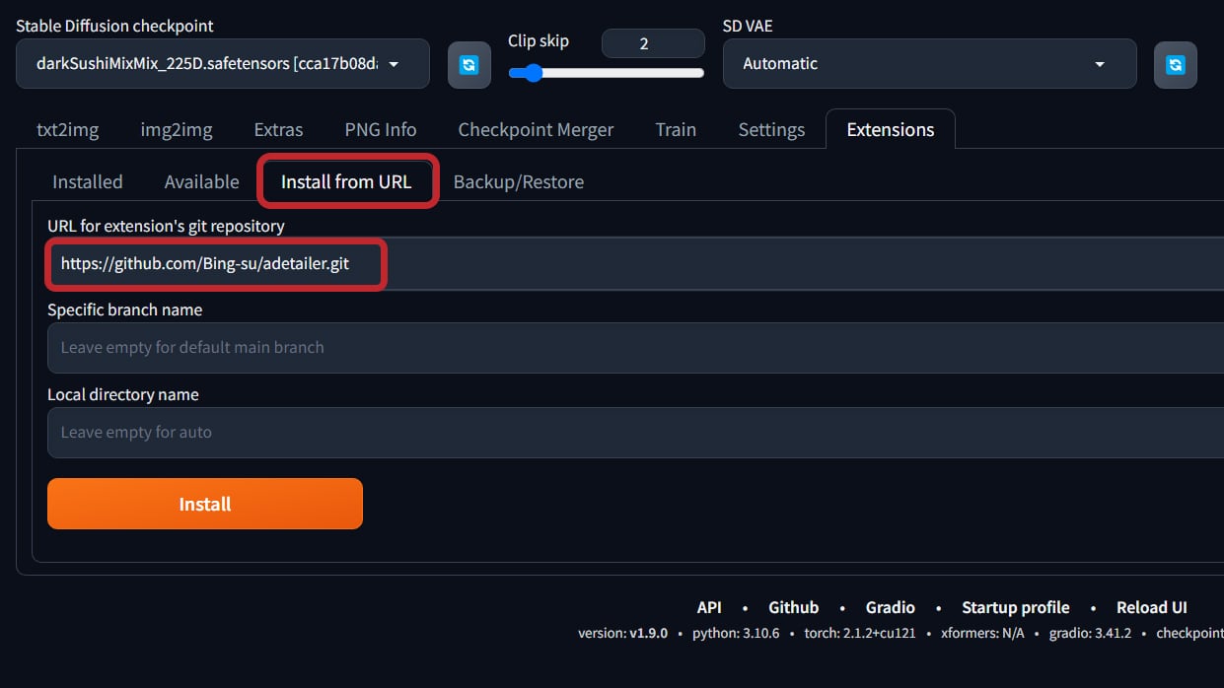The width and height of the screenshot is (1224, 688).
Task: Refresh the Stable Diffusion checkpoint list
Action: pos(469,65)
